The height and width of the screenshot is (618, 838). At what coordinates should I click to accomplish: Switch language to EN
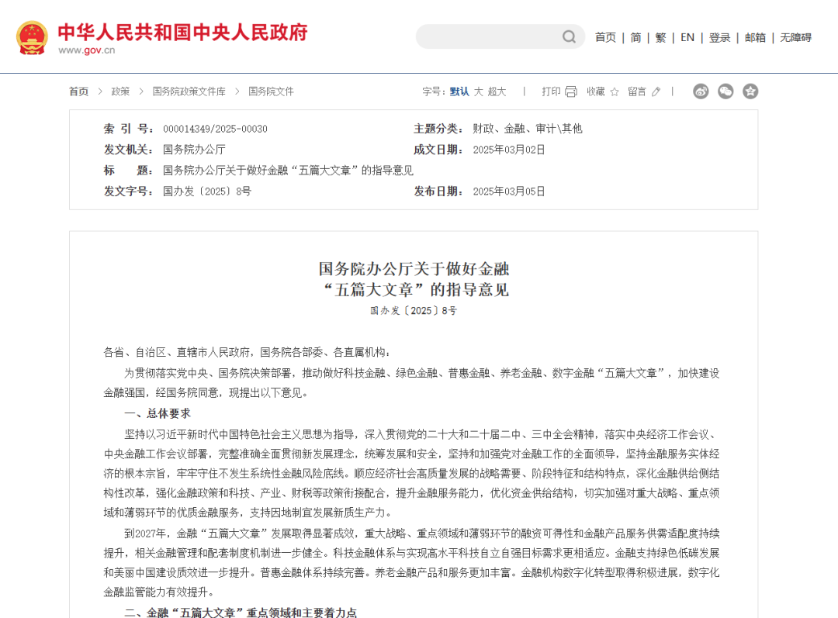point(687,37)
